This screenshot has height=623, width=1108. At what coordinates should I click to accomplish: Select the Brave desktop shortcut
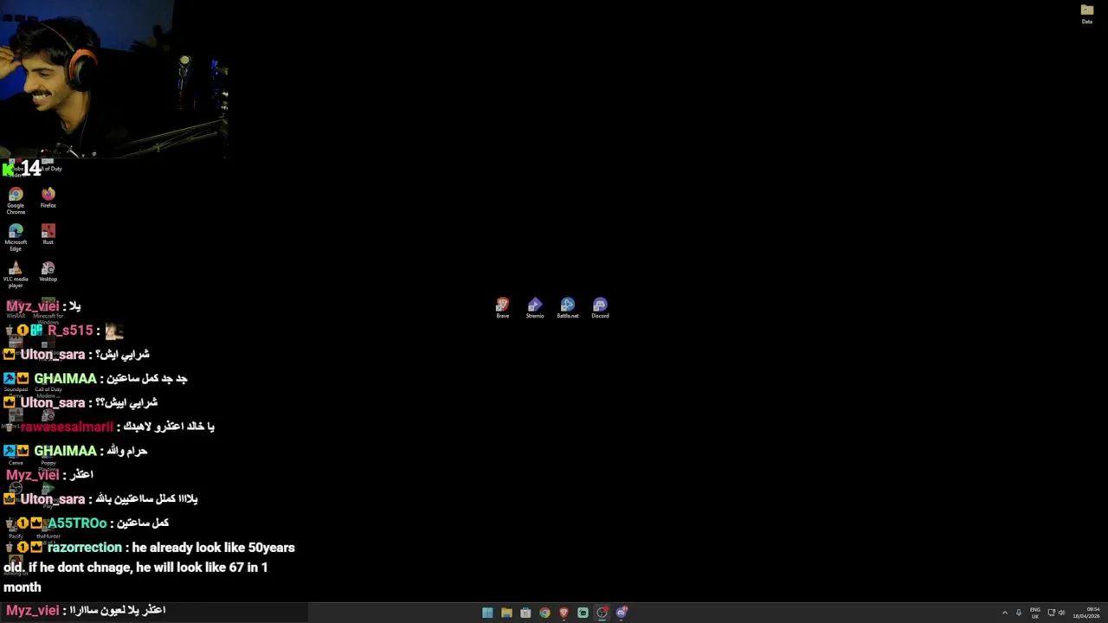pyautogui.click(x=502, y=308)
